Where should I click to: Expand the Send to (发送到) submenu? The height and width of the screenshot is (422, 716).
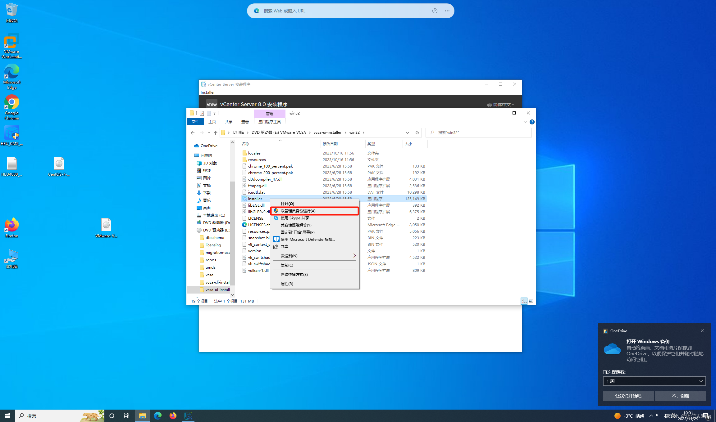pos(315,256)
